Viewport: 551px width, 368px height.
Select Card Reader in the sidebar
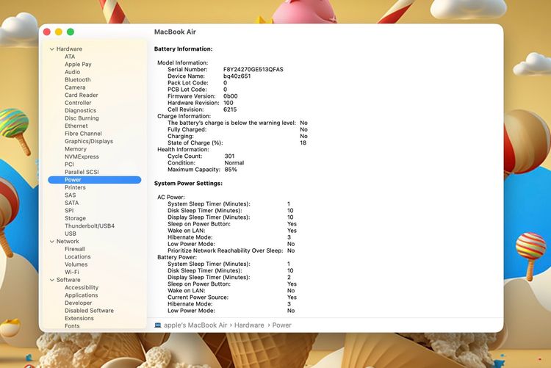coord(81,95)
